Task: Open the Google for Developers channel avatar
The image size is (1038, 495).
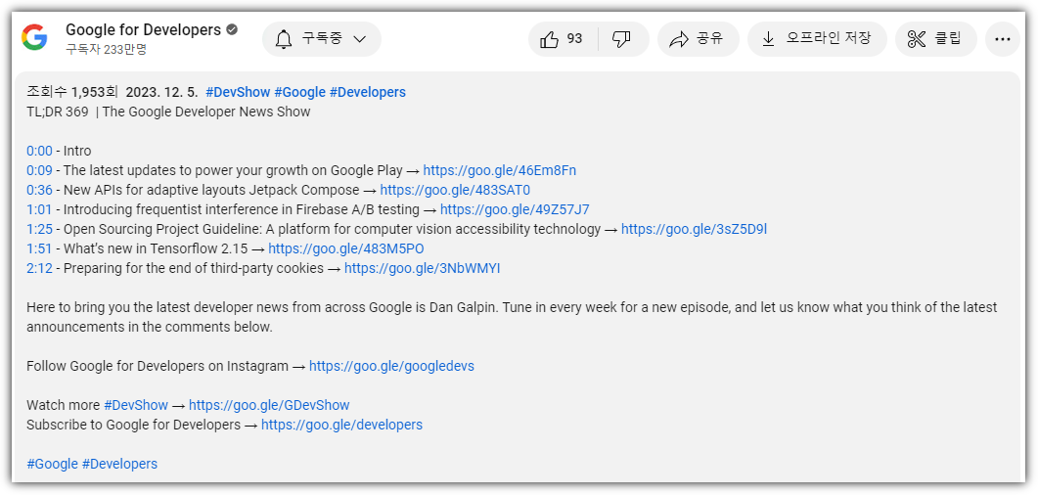Action: pyautogui.click(x=34, y=38)
